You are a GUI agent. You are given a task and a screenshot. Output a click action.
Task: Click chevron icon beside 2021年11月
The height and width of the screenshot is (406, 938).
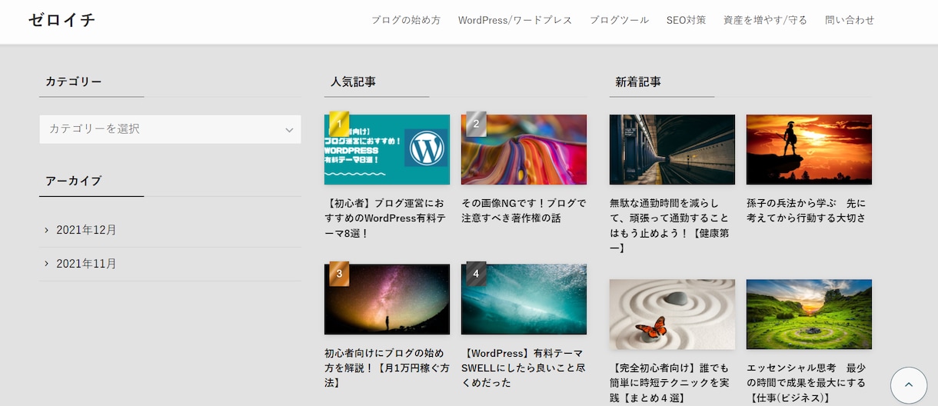47,264
